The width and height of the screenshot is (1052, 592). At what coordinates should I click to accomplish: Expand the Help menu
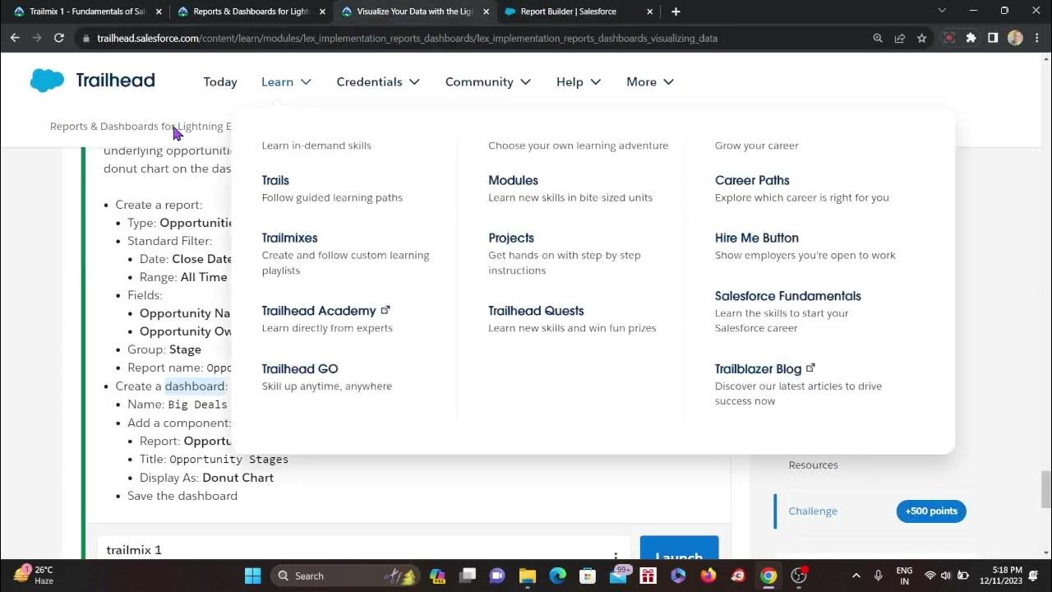click(579, 81)
